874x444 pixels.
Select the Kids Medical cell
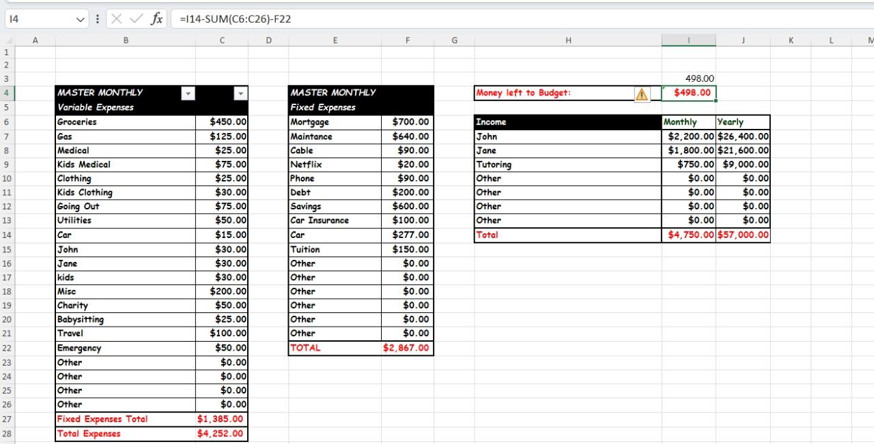126,164
